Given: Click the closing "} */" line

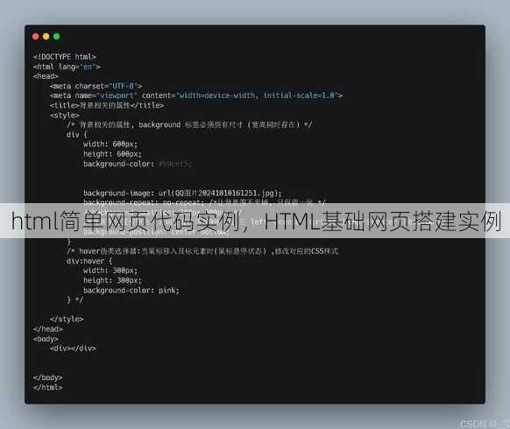Looking at the screenshot, I should pos(74,299).
